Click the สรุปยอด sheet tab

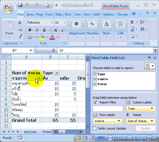tap(30, 132)
